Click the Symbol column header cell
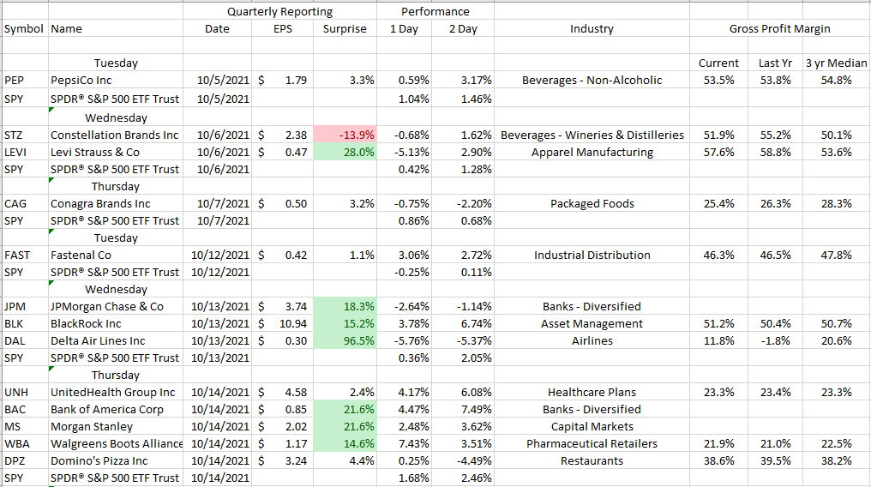Screen dimensions: 871x487 coord(24,28)
